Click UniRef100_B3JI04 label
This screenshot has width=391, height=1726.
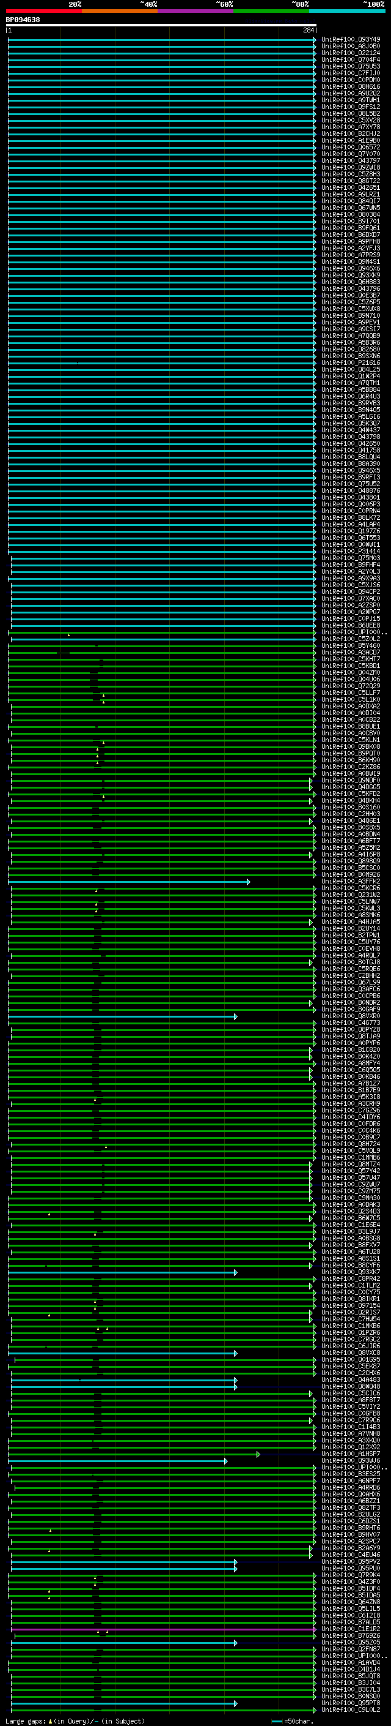351,1684
